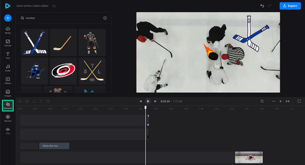Click the send backward layer icon
Screen dimensions: 305x165
pos(41,101)
